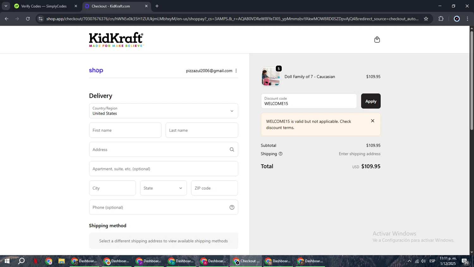Open Windows taskbar search
The height and width of the screenshot is (267, 474).
(x=21, y=261)
